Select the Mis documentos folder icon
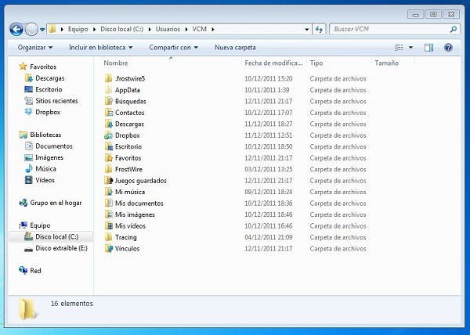Image resolution: width=470 pixels, height=335 pixels. point(109,203)
